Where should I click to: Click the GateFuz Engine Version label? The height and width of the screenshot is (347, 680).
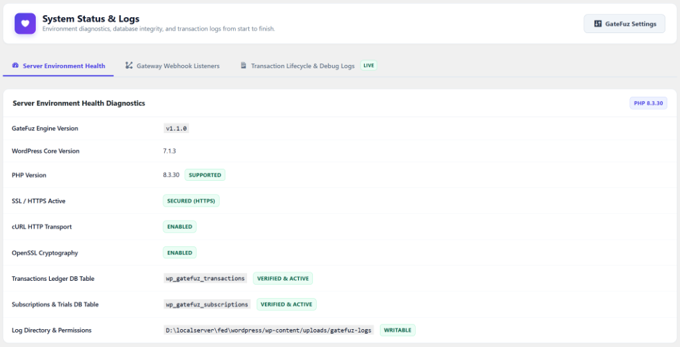tap(45, 128)
